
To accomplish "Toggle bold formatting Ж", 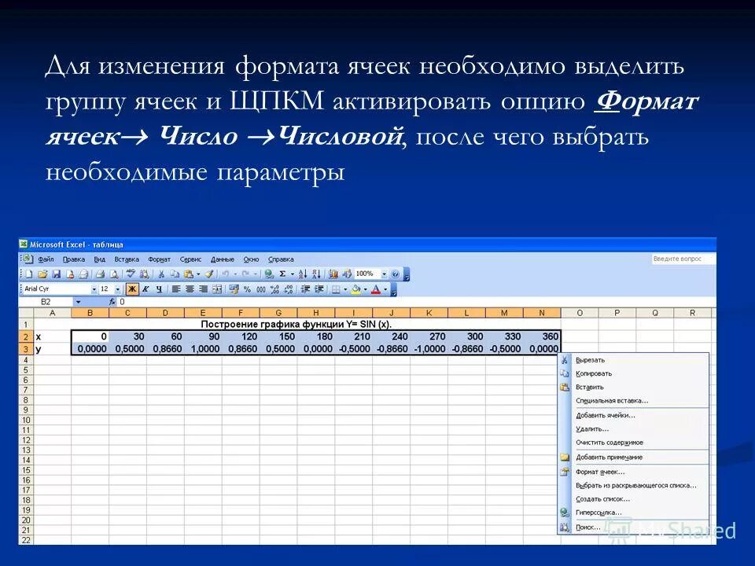I will click(x=132, y=289).
